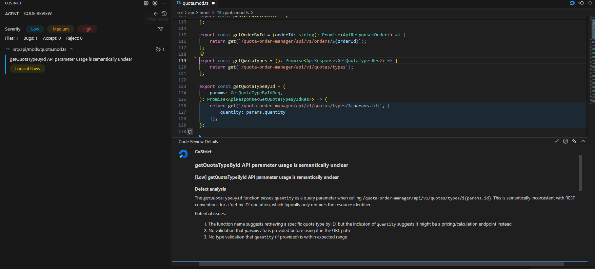Open the user account icon
Screen dimensions: 595x269
pos(155,3)
